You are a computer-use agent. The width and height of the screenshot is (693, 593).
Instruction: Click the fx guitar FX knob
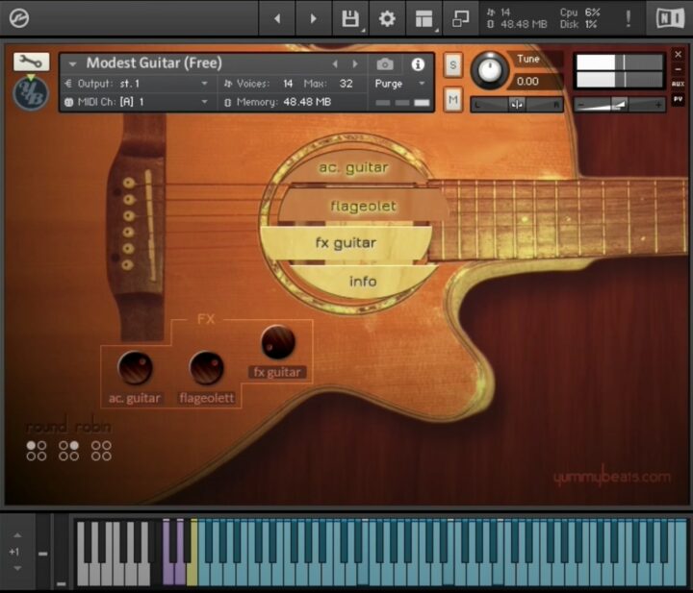point(277,342)
